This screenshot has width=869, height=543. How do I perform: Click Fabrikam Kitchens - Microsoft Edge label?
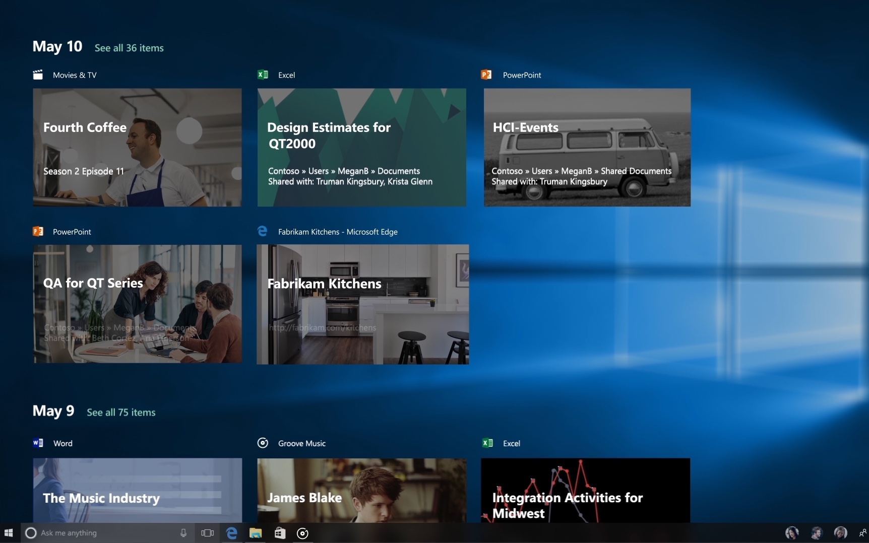pyautogui.click(x=338, y=232)
